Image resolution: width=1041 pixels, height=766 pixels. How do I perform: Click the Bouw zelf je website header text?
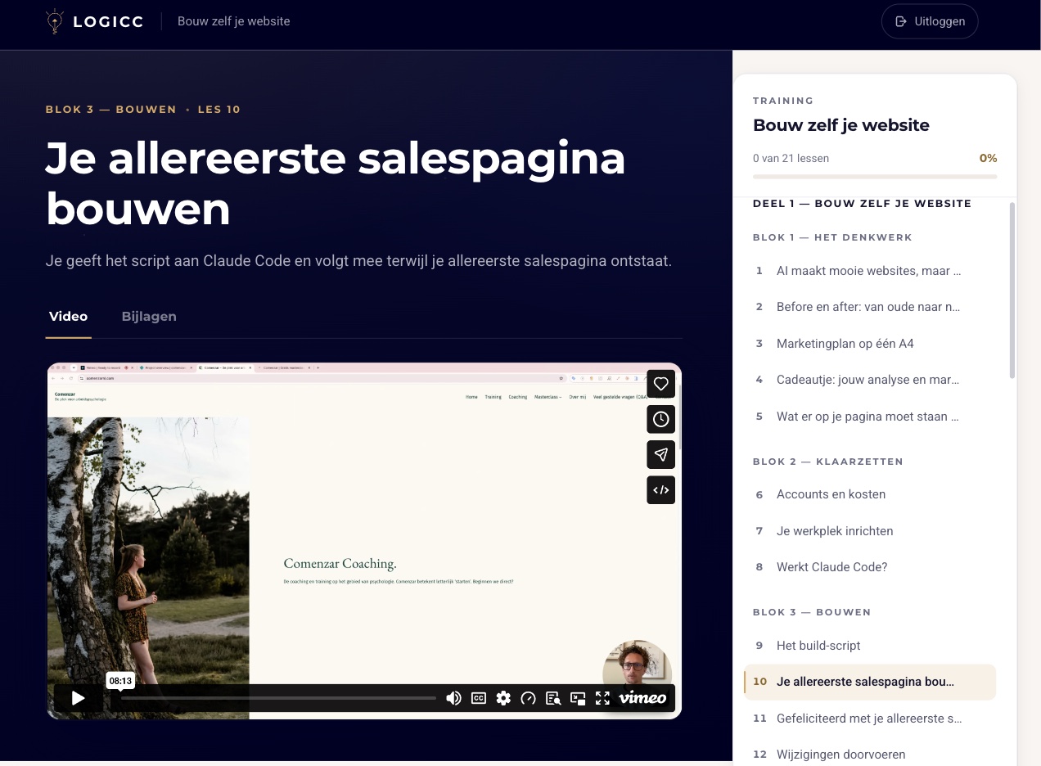[234, 21]
